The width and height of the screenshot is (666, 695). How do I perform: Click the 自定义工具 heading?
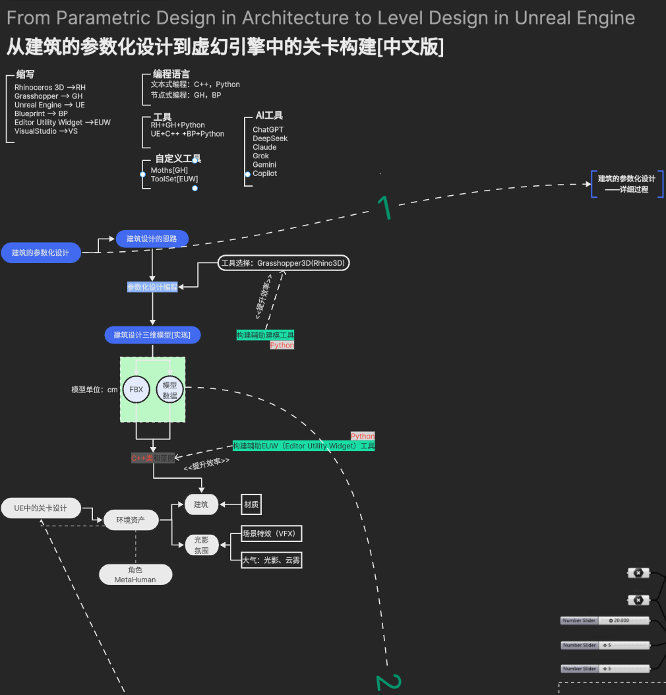177,159
